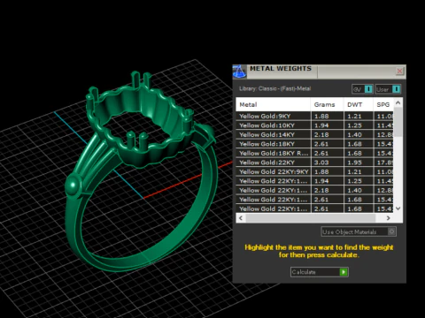Click SPG value in Yellow Gold:22KY row

383,163
